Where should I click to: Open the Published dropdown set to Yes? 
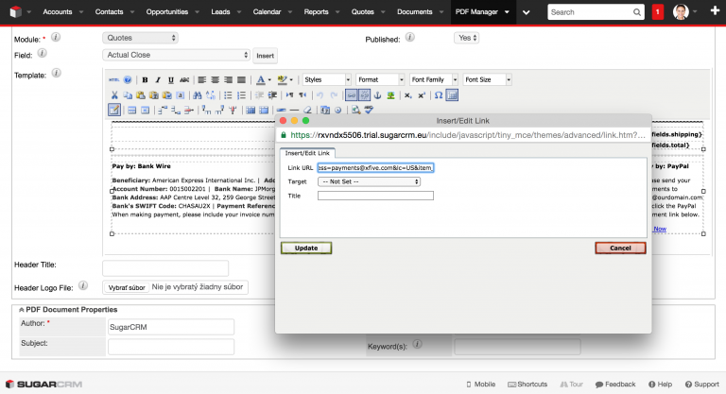tap(467, 38)
